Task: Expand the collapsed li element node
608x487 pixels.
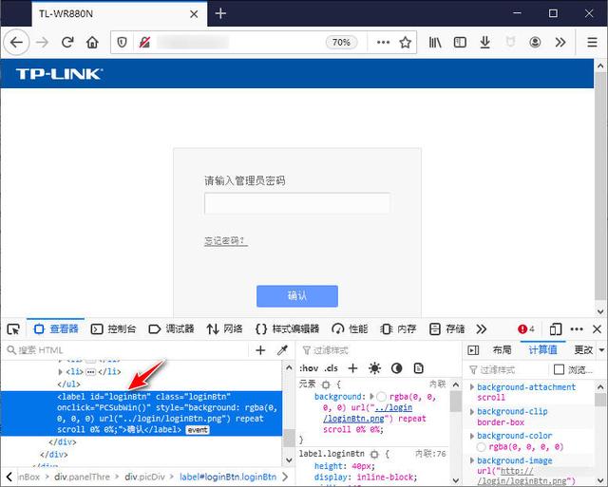Action: point(60,372)
